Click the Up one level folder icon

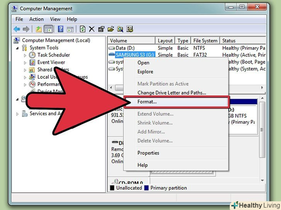click(39, 29)
